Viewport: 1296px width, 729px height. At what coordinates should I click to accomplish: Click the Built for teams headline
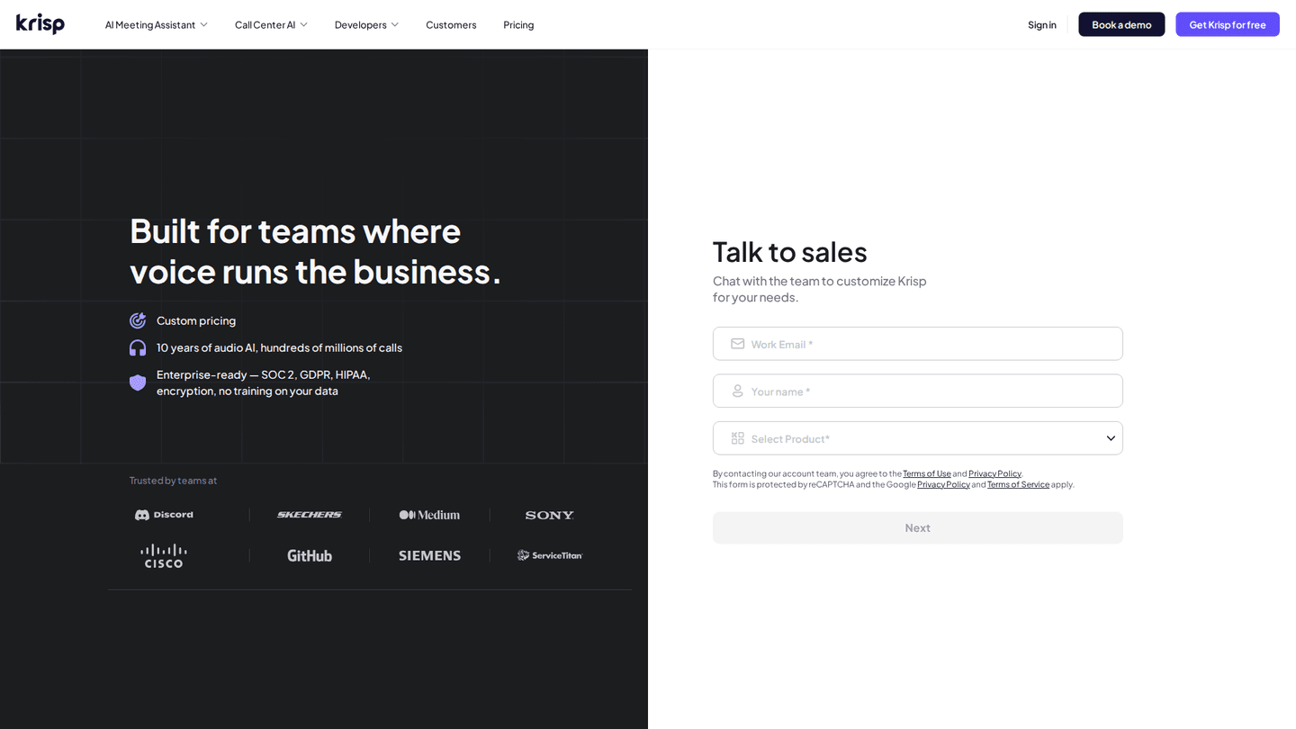click(315, 251)
